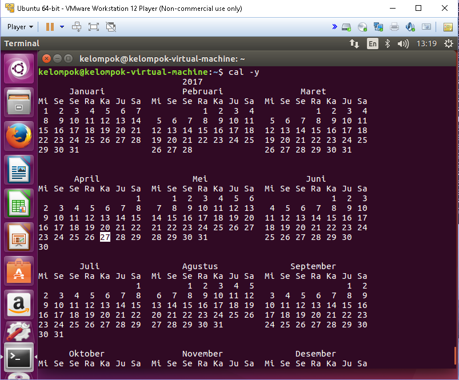Expand the power options dropdown arrow
459x380 pixels.
62,27
